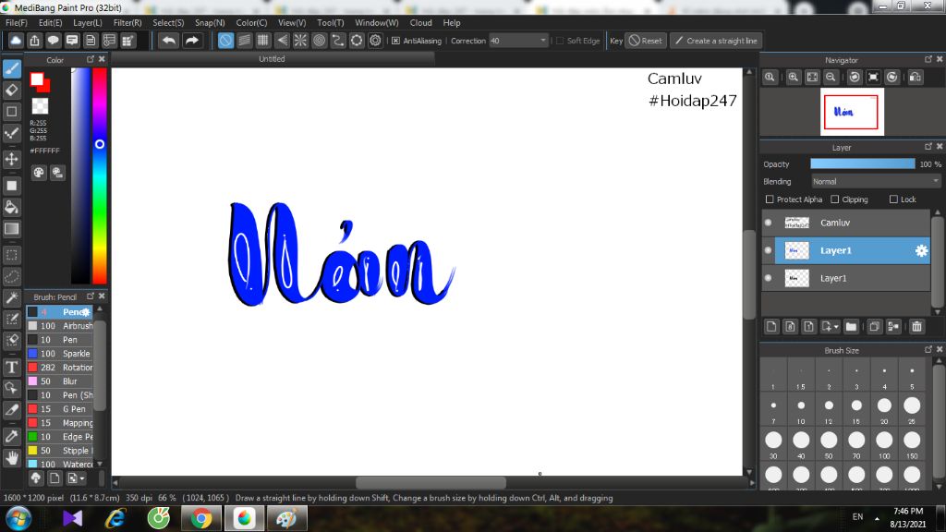Select the Airbrush brush
The image size is (946, 532).
coord(60,326)
